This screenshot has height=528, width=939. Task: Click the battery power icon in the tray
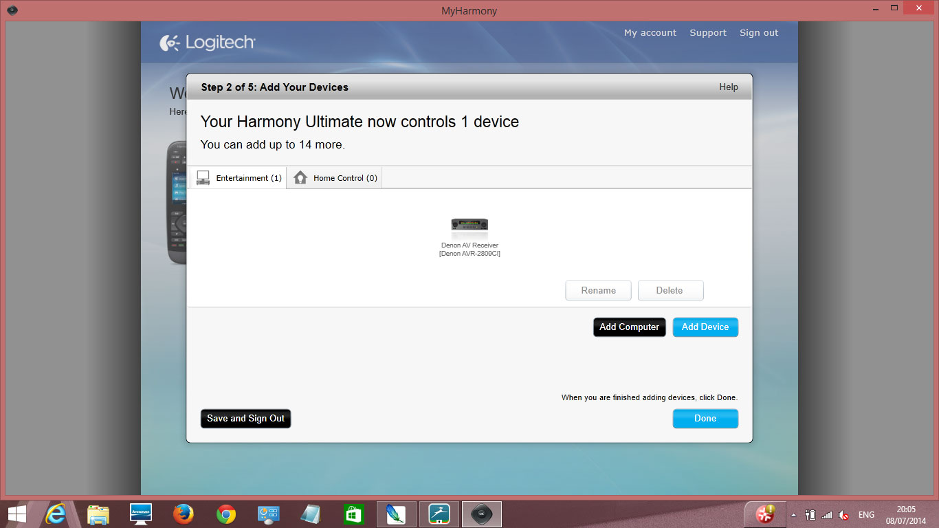coord(810,515)
